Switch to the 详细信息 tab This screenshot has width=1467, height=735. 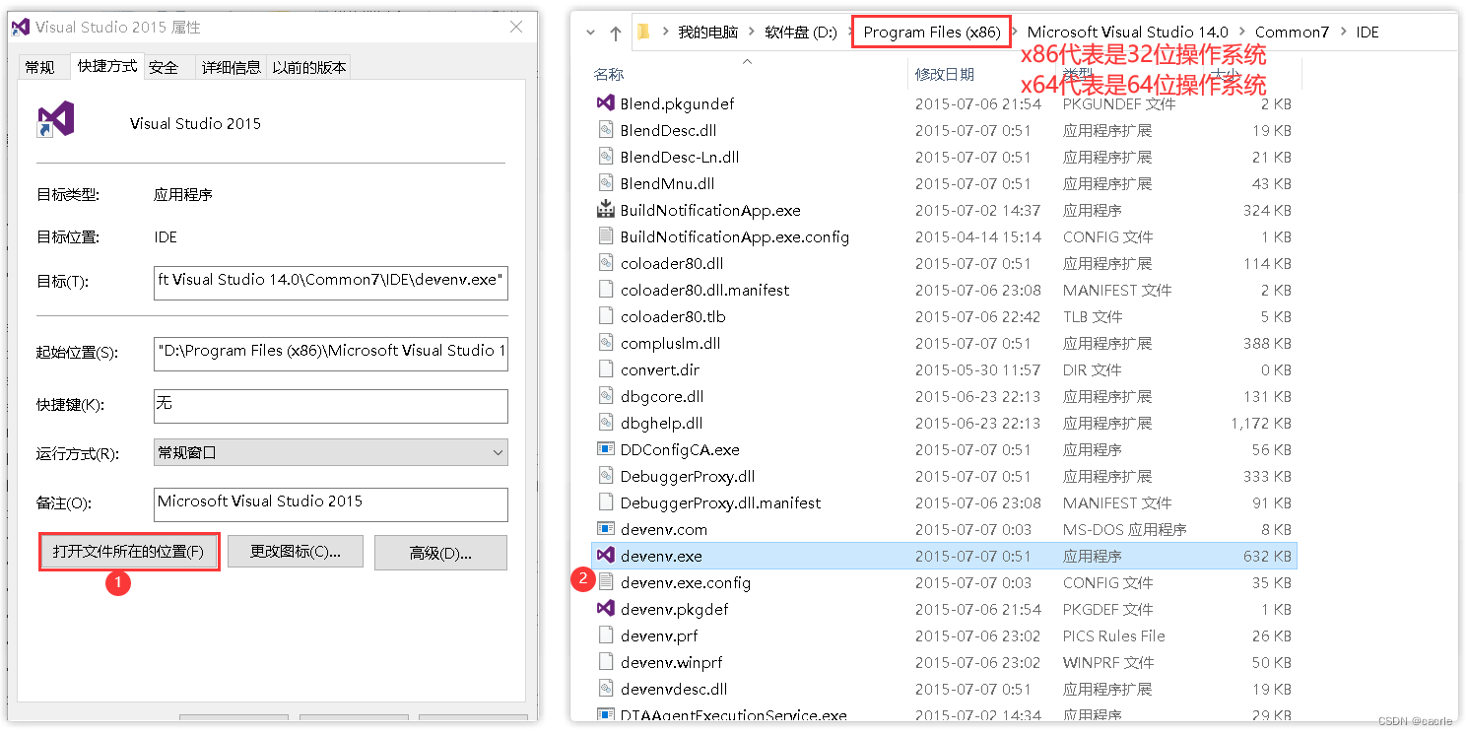[x=232, y=67]
